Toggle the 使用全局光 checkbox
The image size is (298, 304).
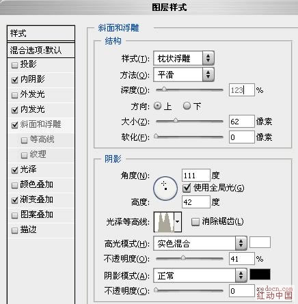coord(187,188)
